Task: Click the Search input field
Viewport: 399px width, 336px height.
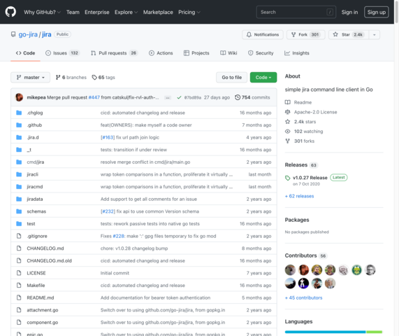Action: (296, 12)
